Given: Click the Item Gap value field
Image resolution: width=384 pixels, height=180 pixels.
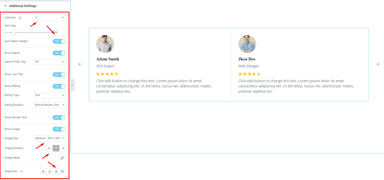Looking at the screenshot, I should (59, 33).
